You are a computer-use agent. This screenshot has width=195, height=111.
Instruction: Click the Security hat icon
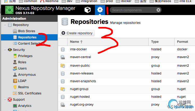(10, 50)
